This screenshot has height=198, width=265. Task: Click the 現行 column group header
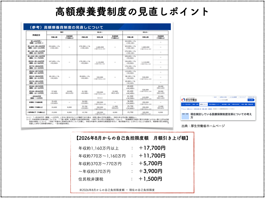tap(62, 32)
